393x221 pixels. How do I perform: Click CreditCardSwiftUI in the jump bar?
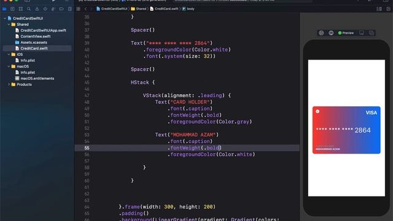pyautogui.click(x=112, y=9)
